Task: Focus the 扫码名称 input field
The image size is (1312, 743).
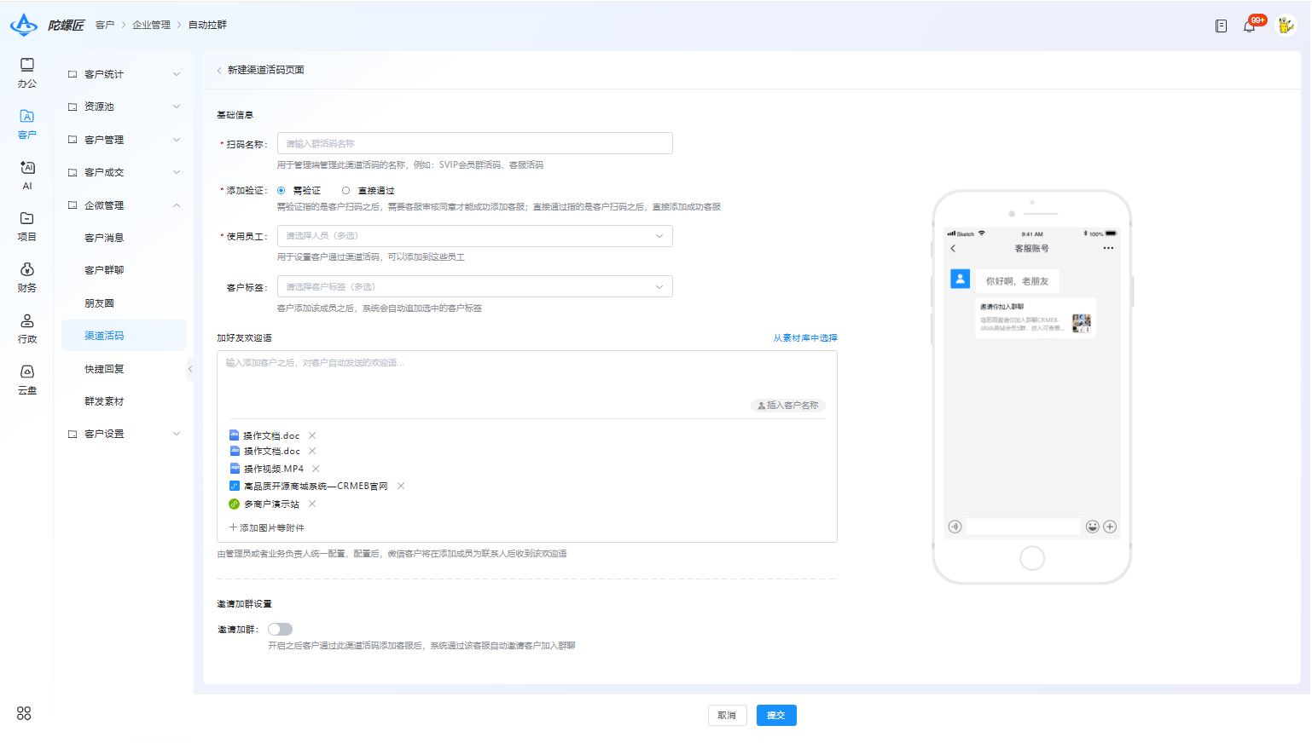Action: (x=474, y=143)
